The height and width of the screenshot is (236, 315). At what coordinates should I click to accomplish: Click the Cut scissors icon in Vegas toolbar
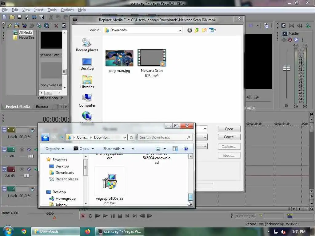51,17
